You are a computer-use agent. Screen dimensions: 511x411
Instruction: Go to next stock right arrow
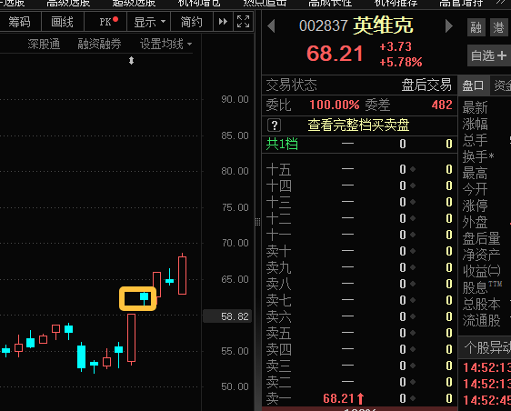point(449,26)
